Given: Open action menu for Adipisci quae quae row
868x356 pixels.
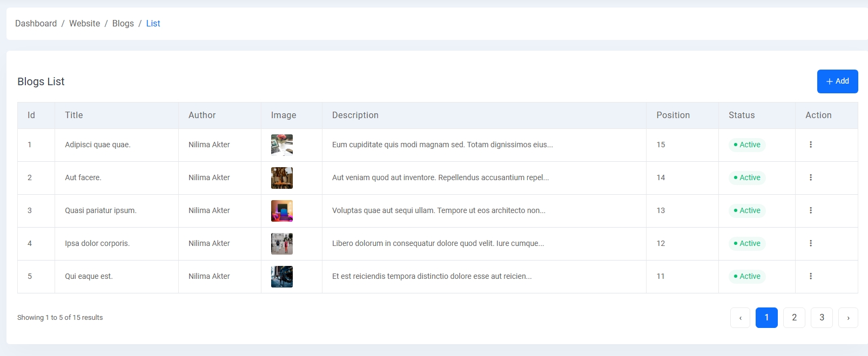Looking at the screenshot, I should (x=811, y=145).
